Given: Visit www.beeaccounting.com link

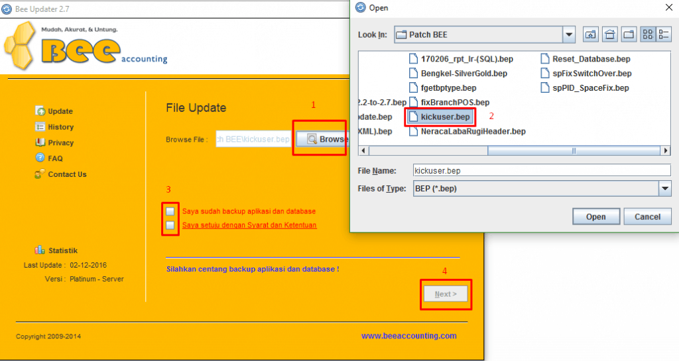Looking at the screenshot, I should pyautogui.click(x=408, y=336).
